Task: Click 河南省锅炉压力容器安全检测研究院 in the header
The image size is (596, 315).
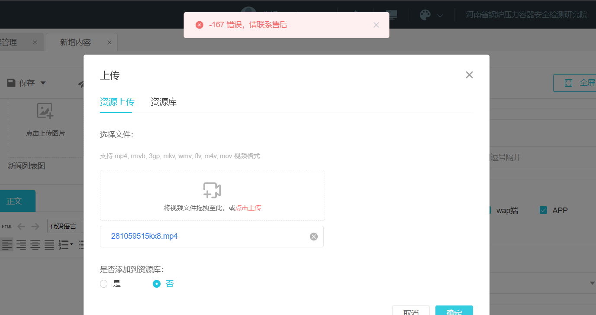Action: pyautogui.click(x=527, y=15)
